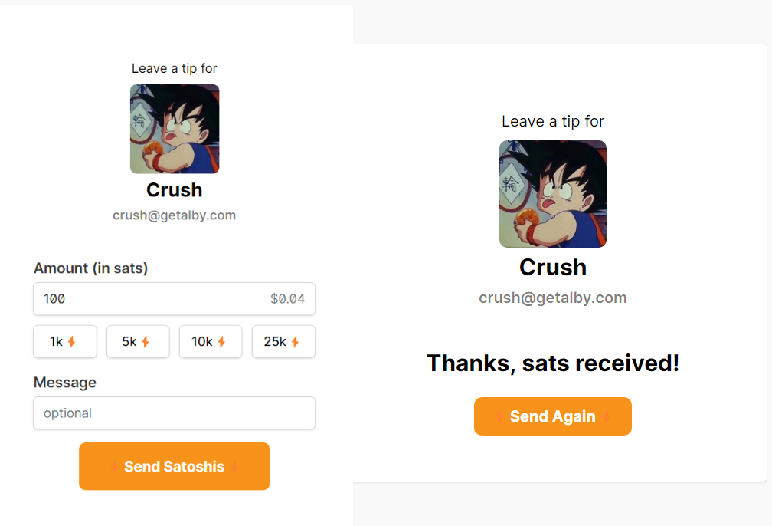Click the lightning bolt icon beside 10k
Image resolution: width=772 pixels, height=526 pixels.
[x=221, y=342]
